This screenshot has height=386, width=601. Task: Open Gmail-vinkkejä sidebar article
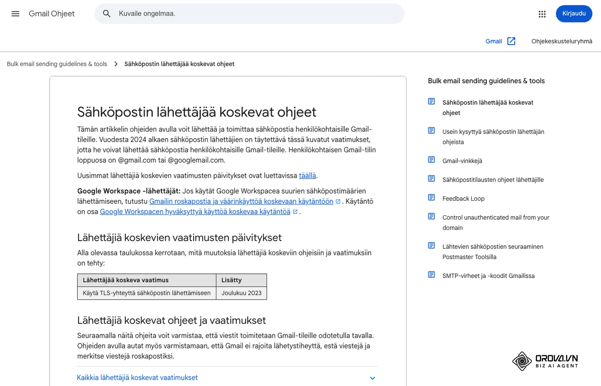coord(462,161)
